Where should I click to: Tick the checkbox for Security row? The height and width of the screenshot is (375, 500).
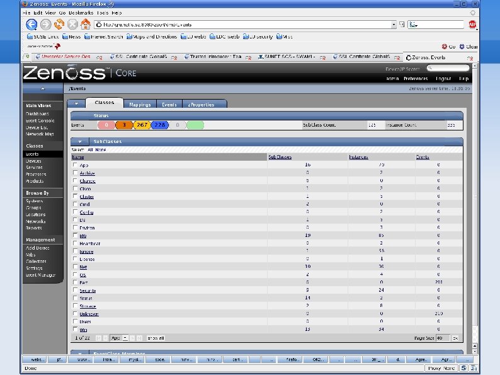coord(75,290)
